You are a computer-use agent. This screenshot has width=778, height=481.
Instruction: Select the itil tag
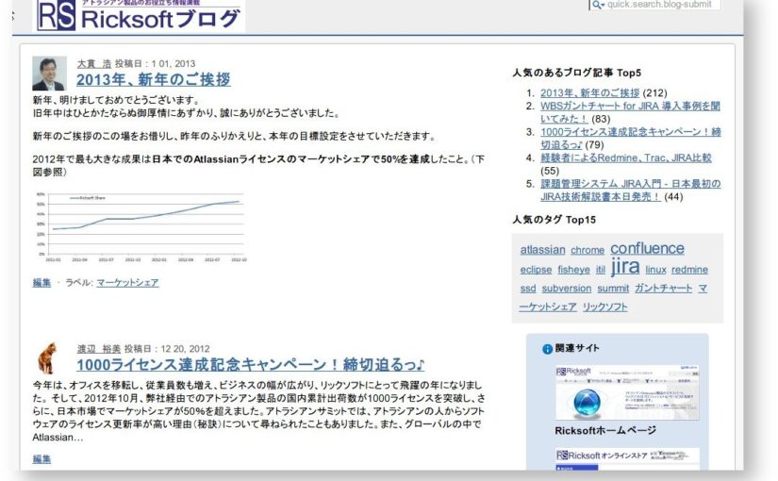click(601, 270)
